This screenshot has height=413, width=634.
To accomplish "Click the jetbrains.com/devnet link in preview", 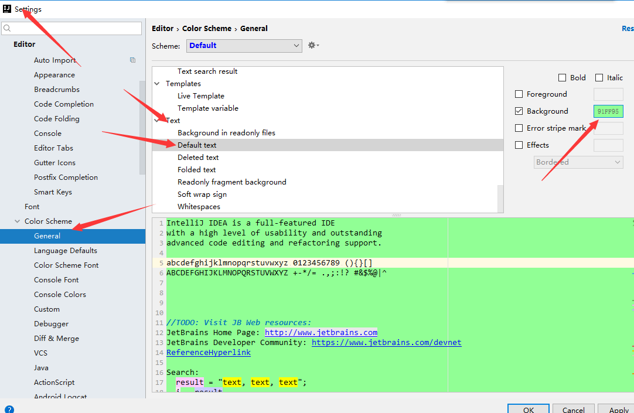I will 387,343.
